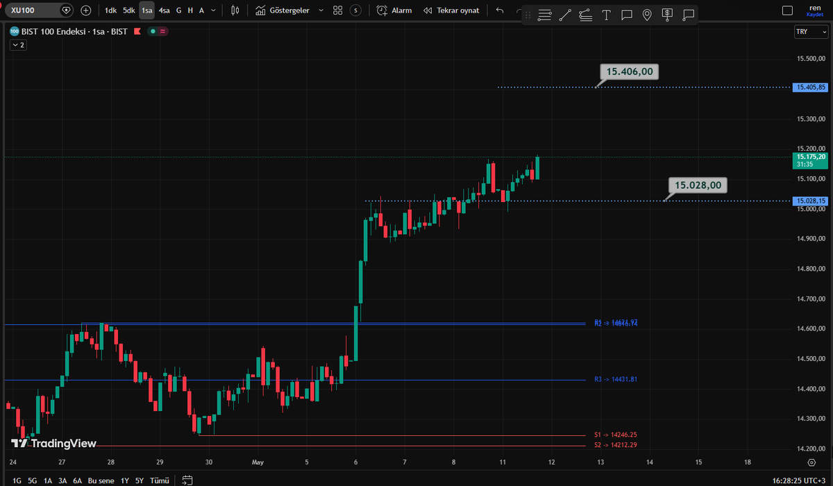833x486 pixels.
Task: Create an Alarm alert
Action: point(394,10)
